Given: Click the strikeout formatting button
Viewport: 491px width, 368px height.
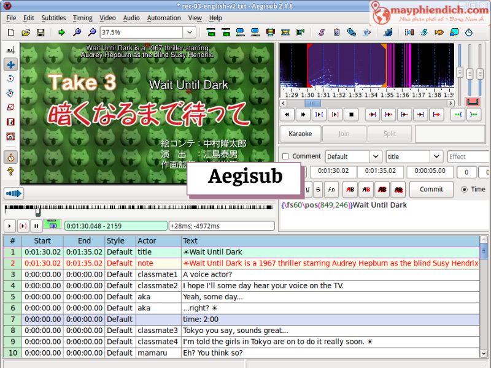Looking at the screenshot, I should click(318, 190).
